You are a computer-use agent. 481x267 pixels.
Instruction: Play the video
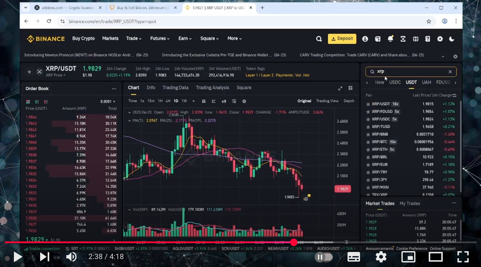click(x=18, y=257)
